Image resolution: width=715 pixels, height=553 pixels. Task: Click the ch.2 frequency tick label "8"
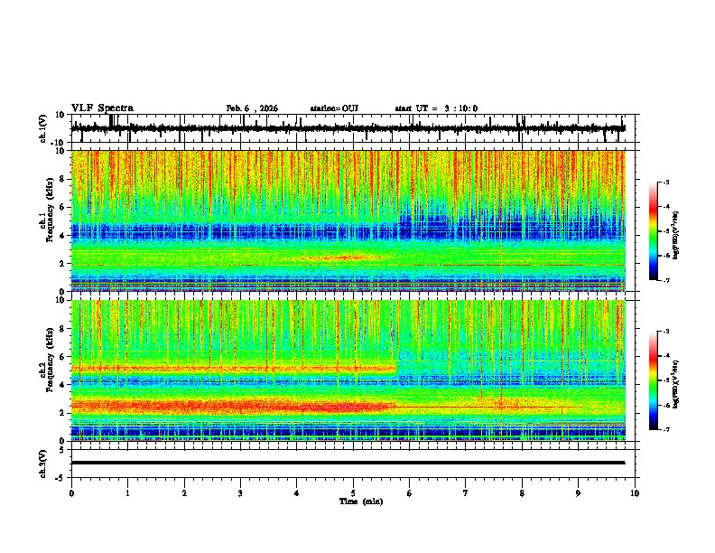(63, 329)
